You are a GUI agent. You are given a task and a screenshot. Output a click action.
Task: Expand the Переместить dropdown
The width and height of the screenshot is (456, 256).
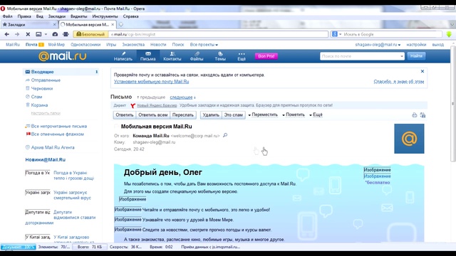coord(263,115)
